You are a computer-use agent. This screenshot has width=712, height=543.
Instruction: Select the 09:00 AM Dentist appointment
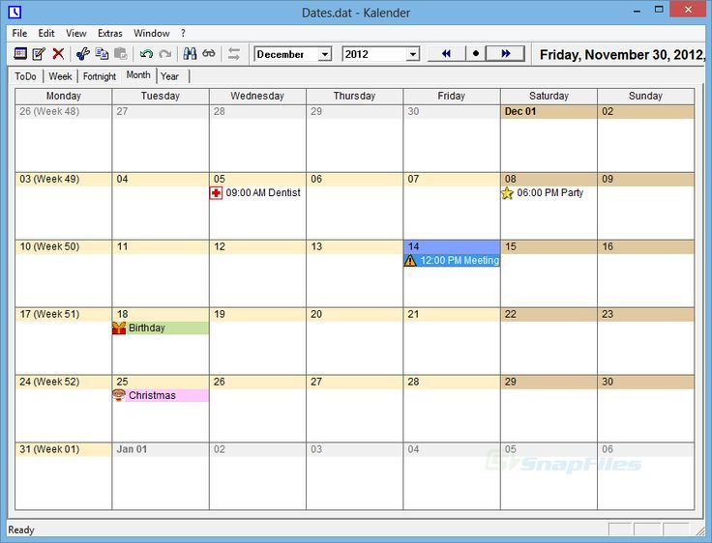click(255, 193)
